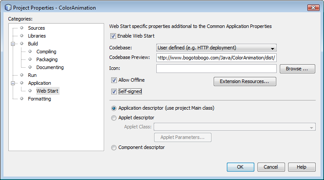Open the Codebase dropdown list
Screen dimensions: 324x180
tap(216, 48)
